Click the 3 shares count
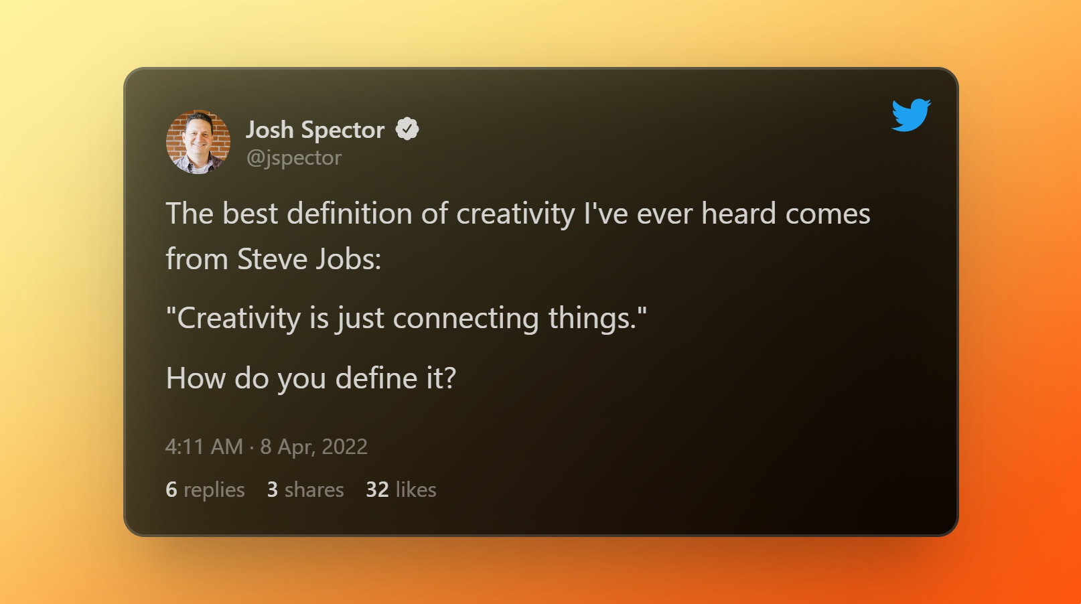Screen dimensions: 1081x604 (305, 489)
